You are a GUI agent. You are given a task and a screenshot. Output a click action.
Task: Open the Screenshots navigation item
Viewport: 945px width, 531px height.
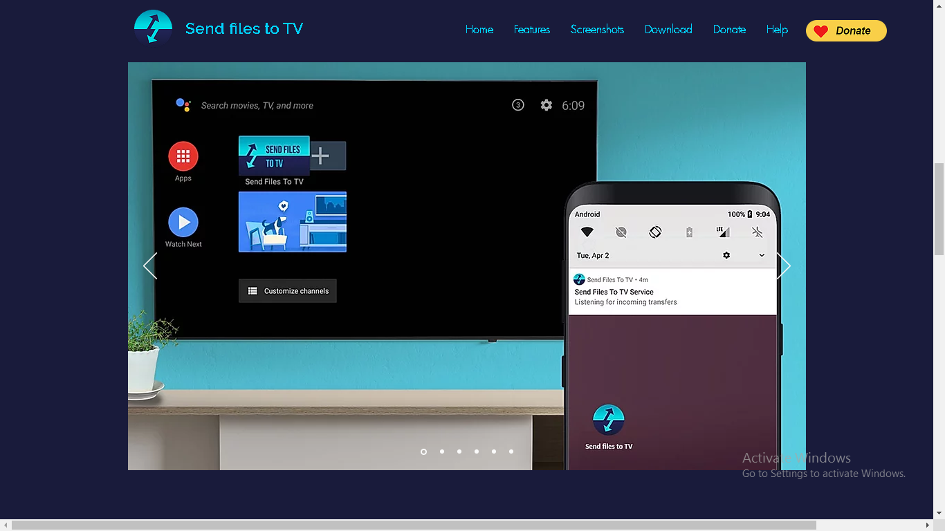[596, 30]
